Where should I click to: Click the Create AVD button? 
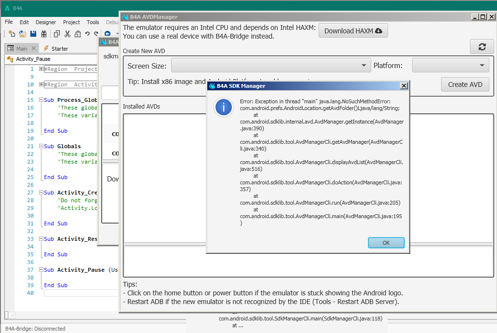[x=465, y=84]
